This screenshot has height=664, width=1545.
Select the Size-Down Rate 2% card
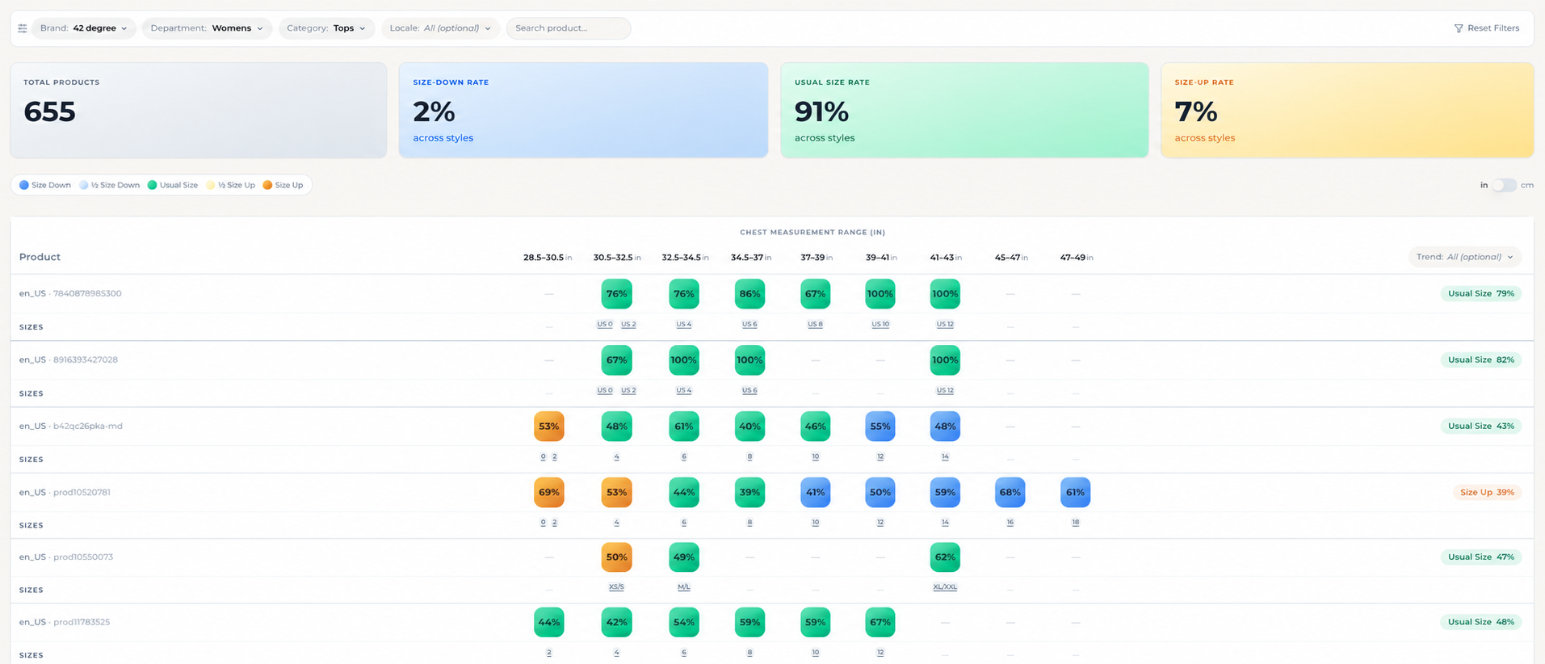click(583, 110)
